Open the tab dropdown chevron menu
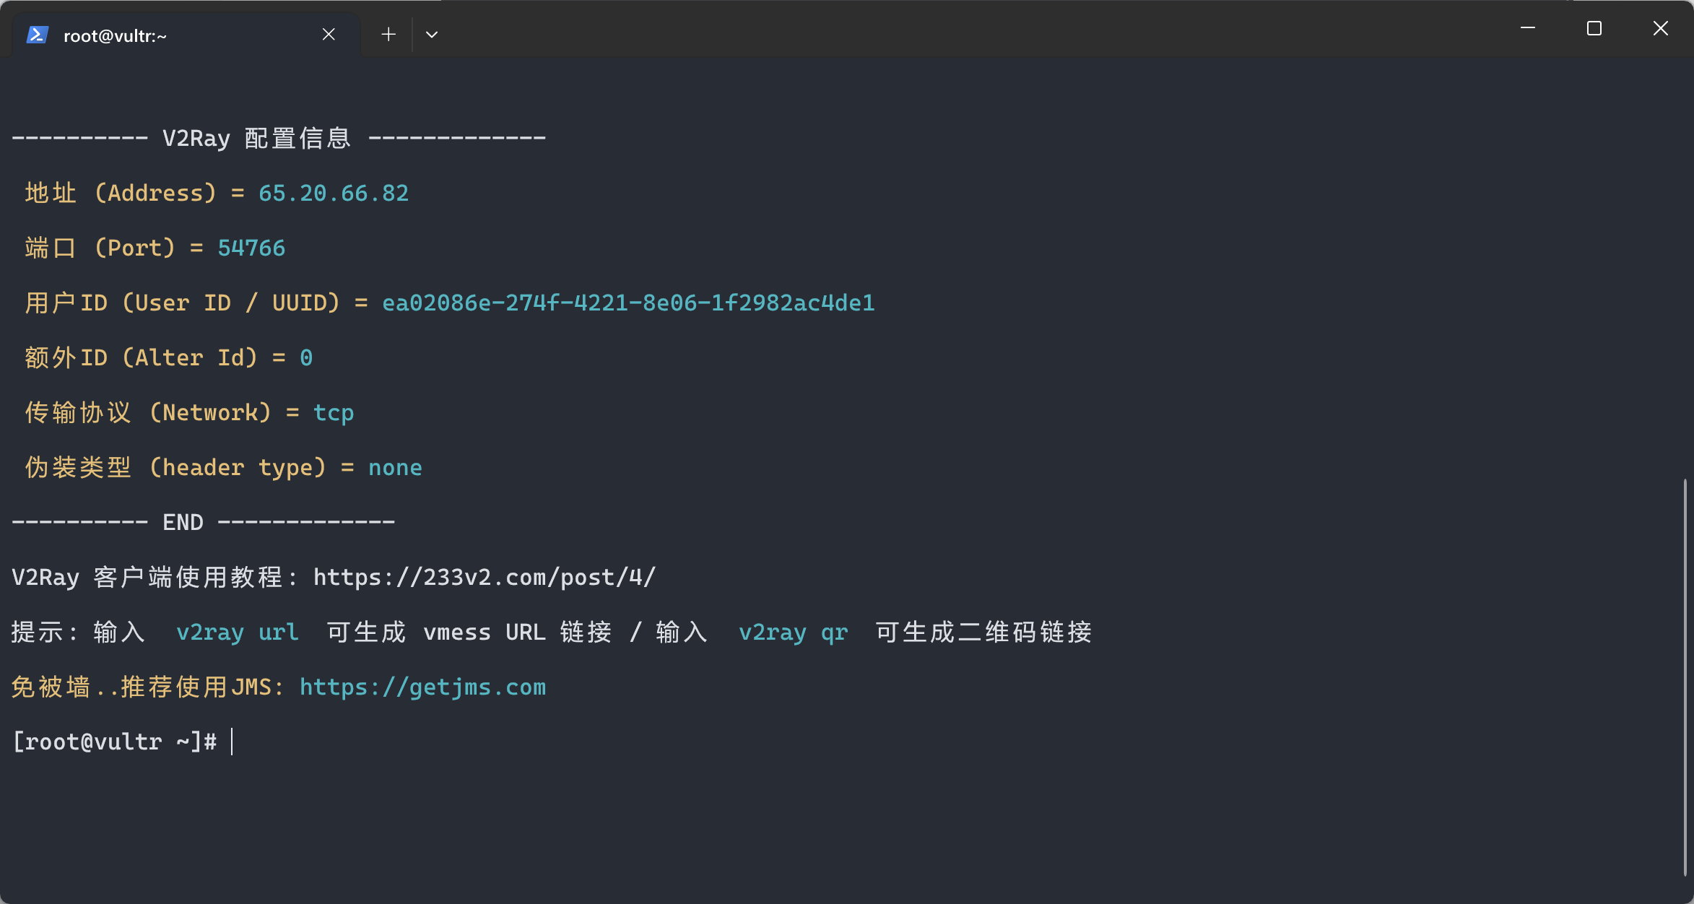 (x=431, y=34)
